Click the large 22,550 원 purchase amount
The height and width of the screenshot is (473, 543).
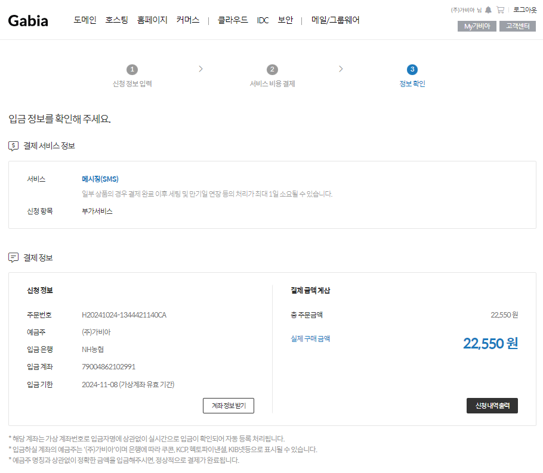tap(490, 344)
